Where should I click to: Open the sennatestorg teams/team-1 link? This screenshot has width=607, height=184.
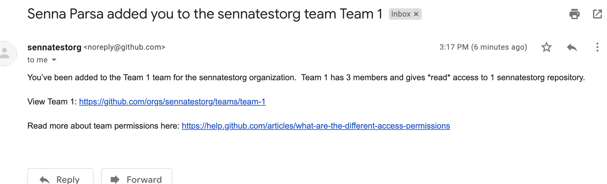tap(172, 102)
